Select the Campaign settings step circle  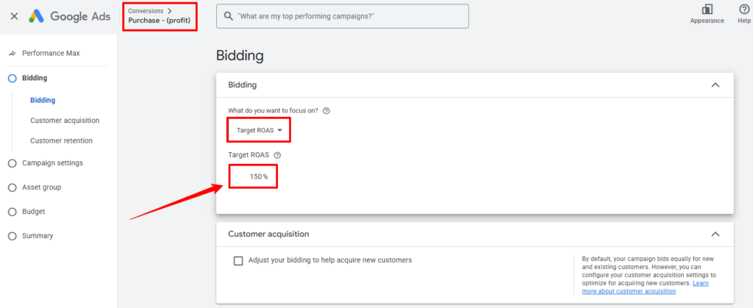point(13,163)
